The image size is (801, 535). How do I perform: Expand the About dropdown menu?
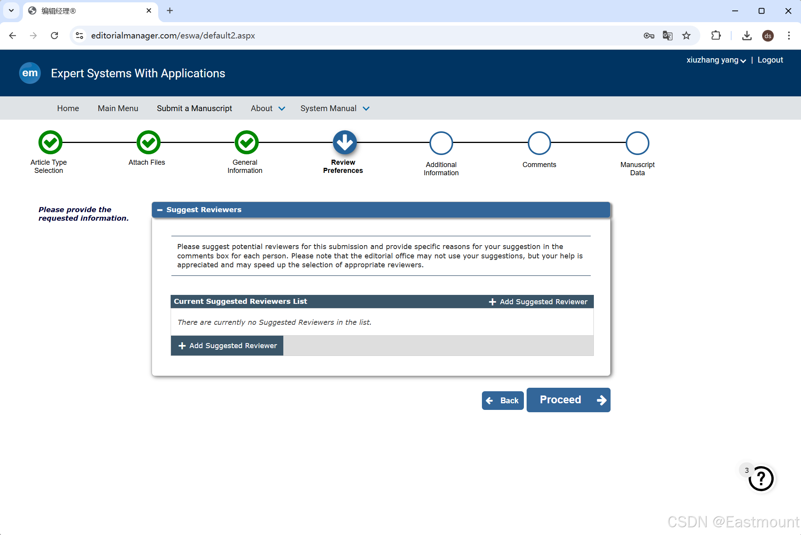click(x=268, y=108)
